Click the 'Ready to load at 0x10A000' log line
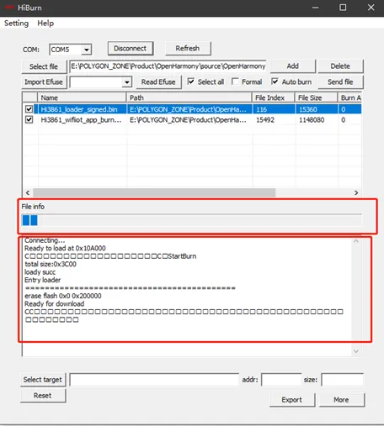Image resolution: width=384 pixels, height=426 pixels. pos(65,248)
